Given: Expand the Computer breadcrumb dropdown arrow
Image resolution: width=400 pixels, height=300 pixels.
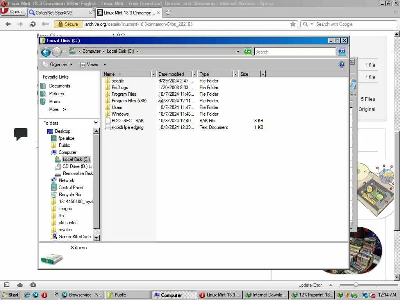Looking at the screenshot, I should tap(103, 51).
